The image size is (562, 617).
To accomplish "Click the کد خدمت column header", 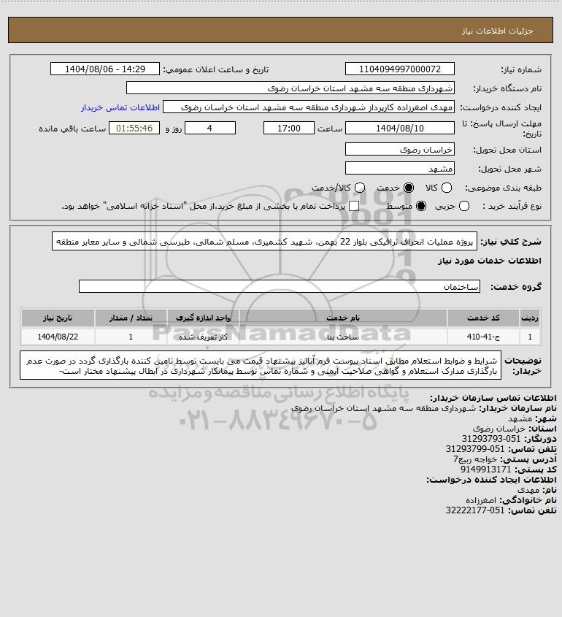I will pos(483,318).
